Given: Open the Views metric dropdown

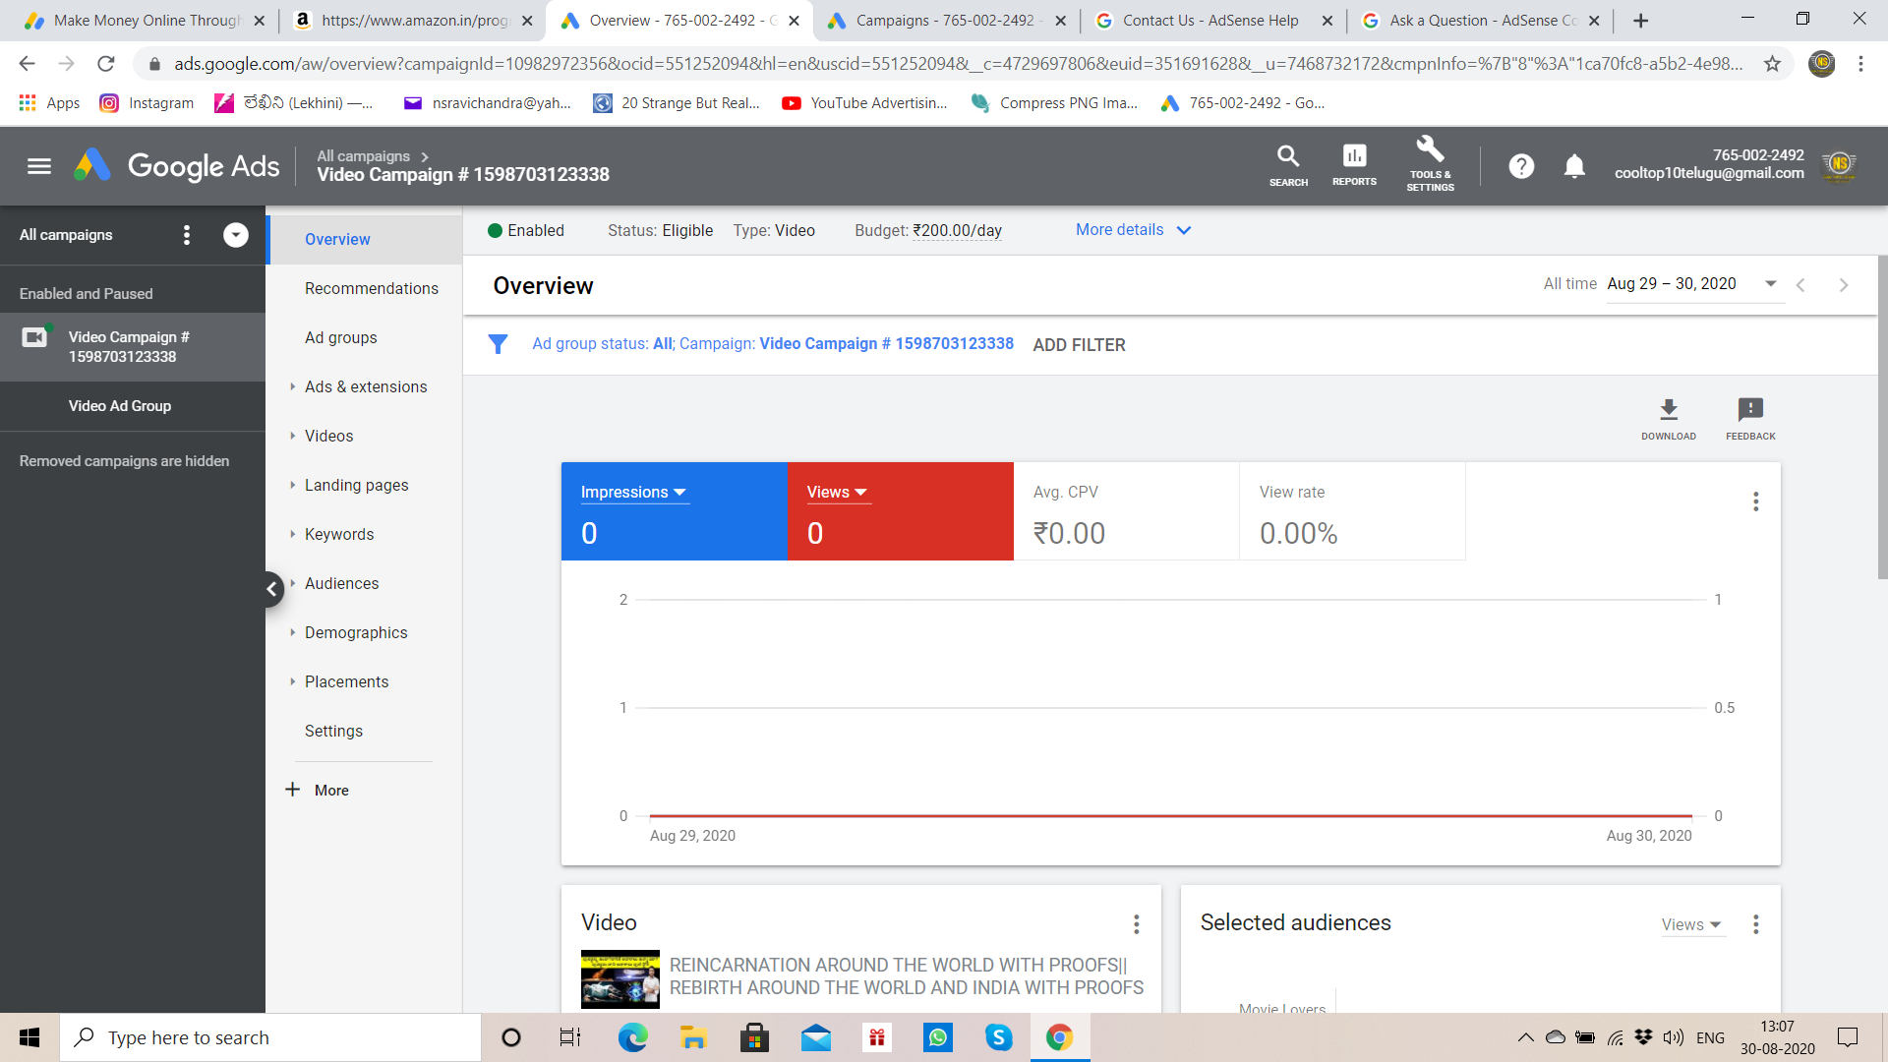Looking at the screenshot, I should coord(838,492).
